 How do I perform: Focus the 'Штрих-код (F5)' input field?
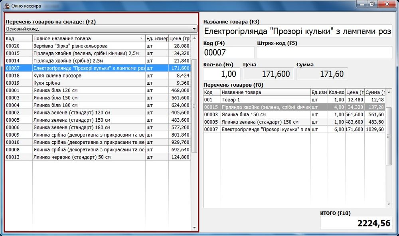tap(324, 52)
